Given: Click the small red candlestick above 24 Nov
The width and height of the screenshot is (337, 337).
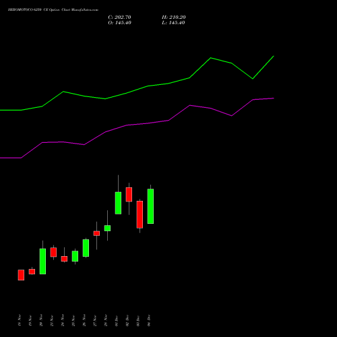Looking at the screenshot, I should click(x=64, y=259).
